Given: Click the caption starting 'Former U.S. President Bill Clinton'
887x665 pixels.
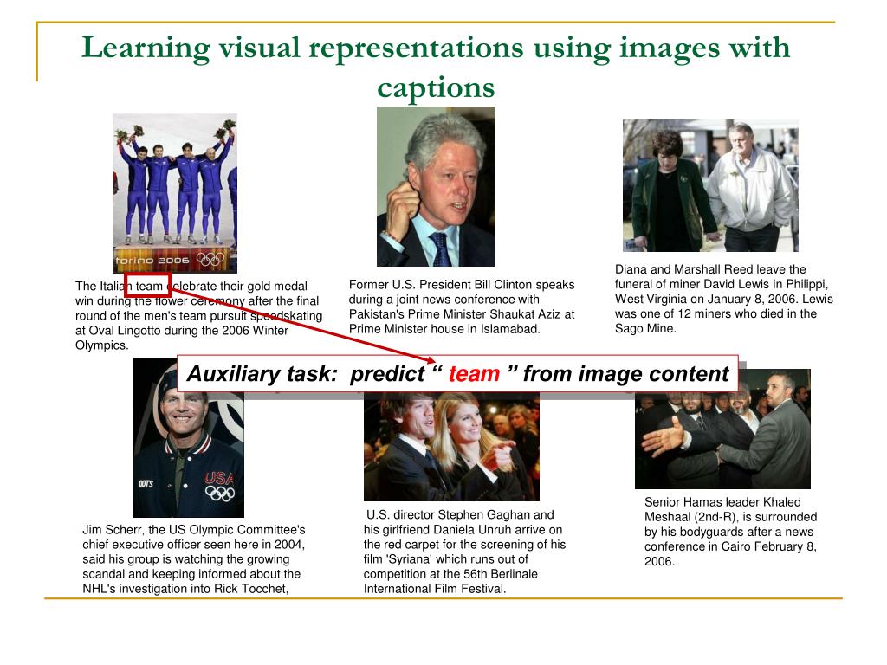Looking at the screenshot, I should (x=462, y=307).
